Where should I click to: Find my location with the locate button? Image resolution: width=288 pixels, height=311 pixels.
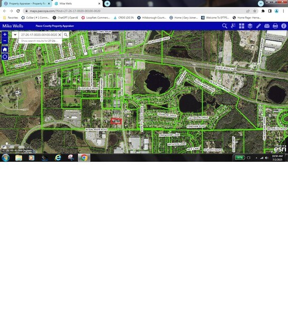(x=5, y=57)
